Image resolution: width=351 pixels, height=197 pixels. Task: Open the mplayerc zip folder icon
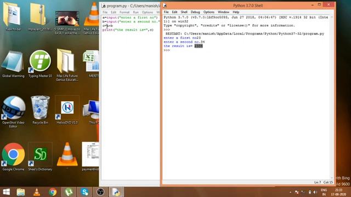click(40, 16)
